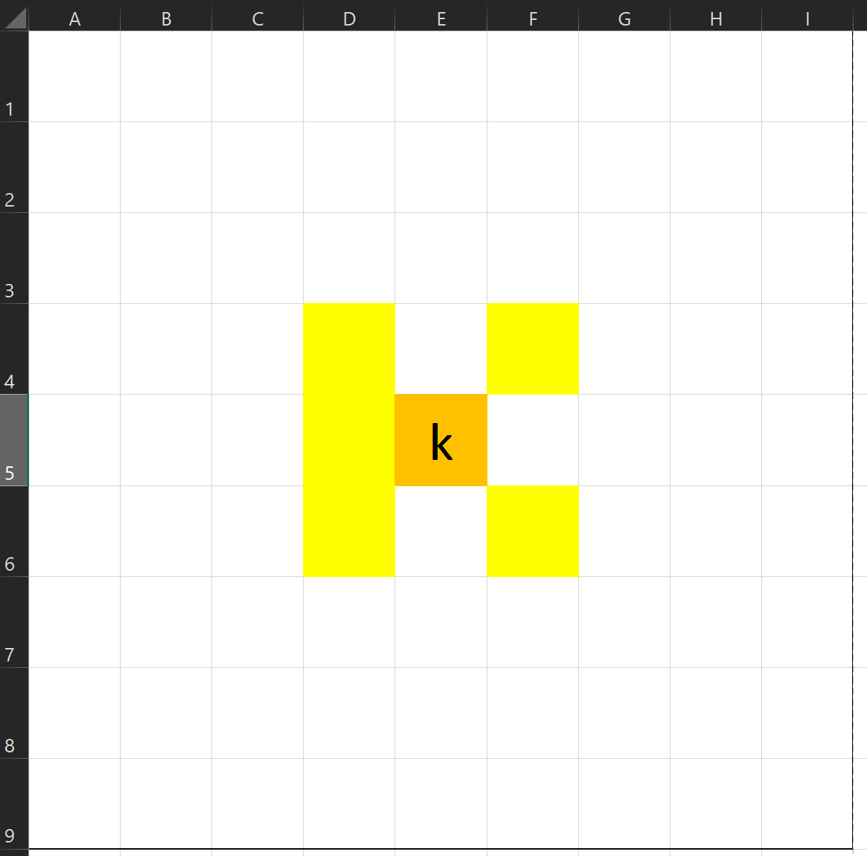Select the orange cell containing "k"
Image resolution: width=867 pixels, height=856 pixels.
[x=441, y=440]
